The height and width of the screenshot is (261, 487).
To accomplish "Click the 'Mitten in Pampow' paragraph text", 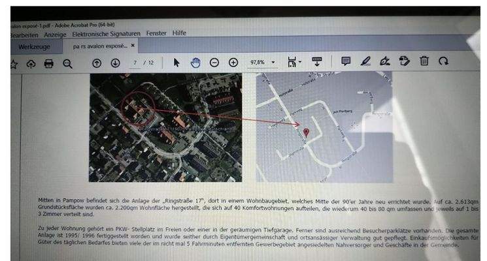I will click(258, 207).
